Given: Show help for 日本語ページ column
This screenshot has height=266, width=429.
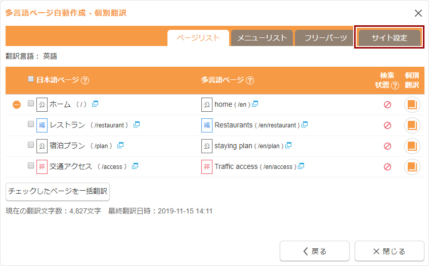Looking at the screenshot, I should (x=85, y=80).
